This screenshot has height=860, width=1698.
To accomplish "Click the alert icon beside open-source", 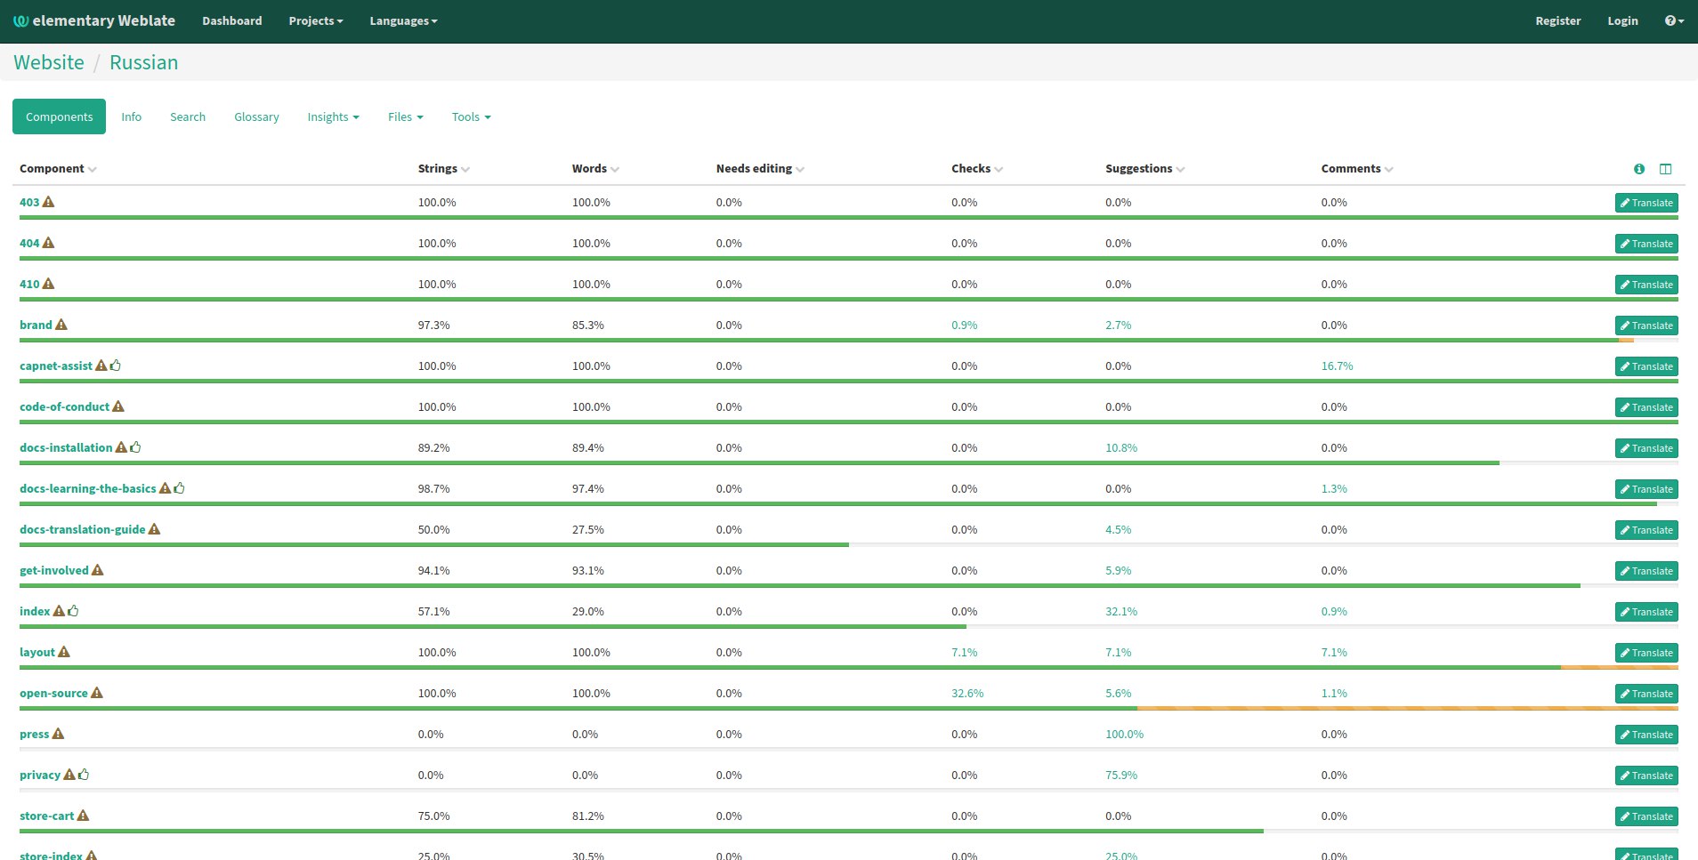I will point(97,693).
